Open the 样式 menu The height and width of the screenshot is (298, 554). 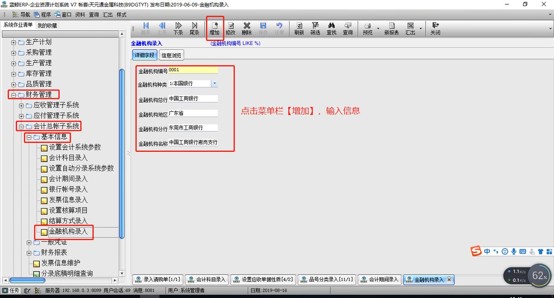click(121, 15)
